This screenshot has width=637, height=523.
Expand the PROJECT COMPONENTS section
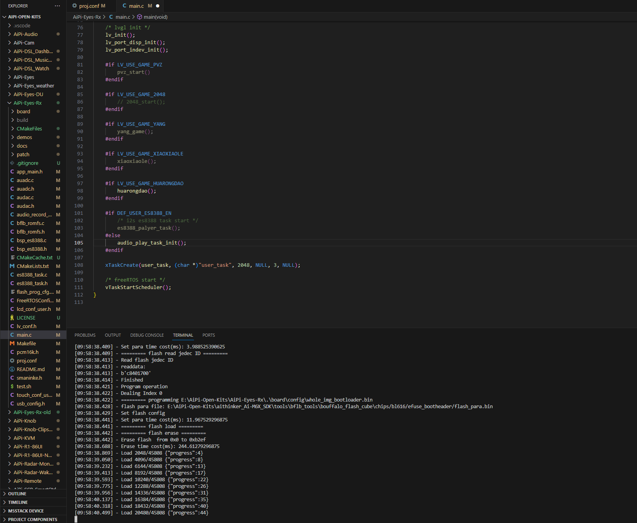pyautogui.click(x=4, y=519)
